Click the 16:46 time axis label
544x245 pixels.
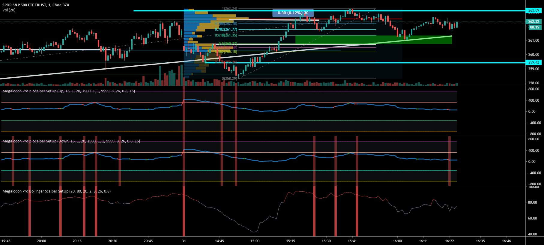507,241
